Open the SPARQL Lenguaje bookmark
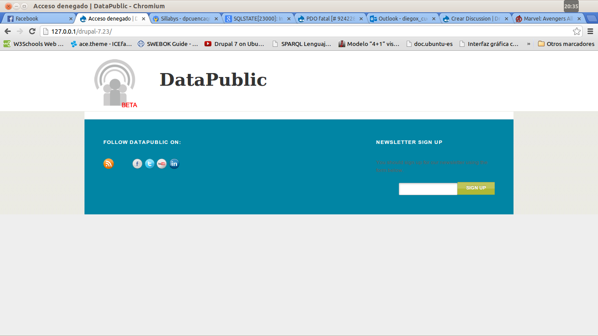 click(x=302, y=44)
